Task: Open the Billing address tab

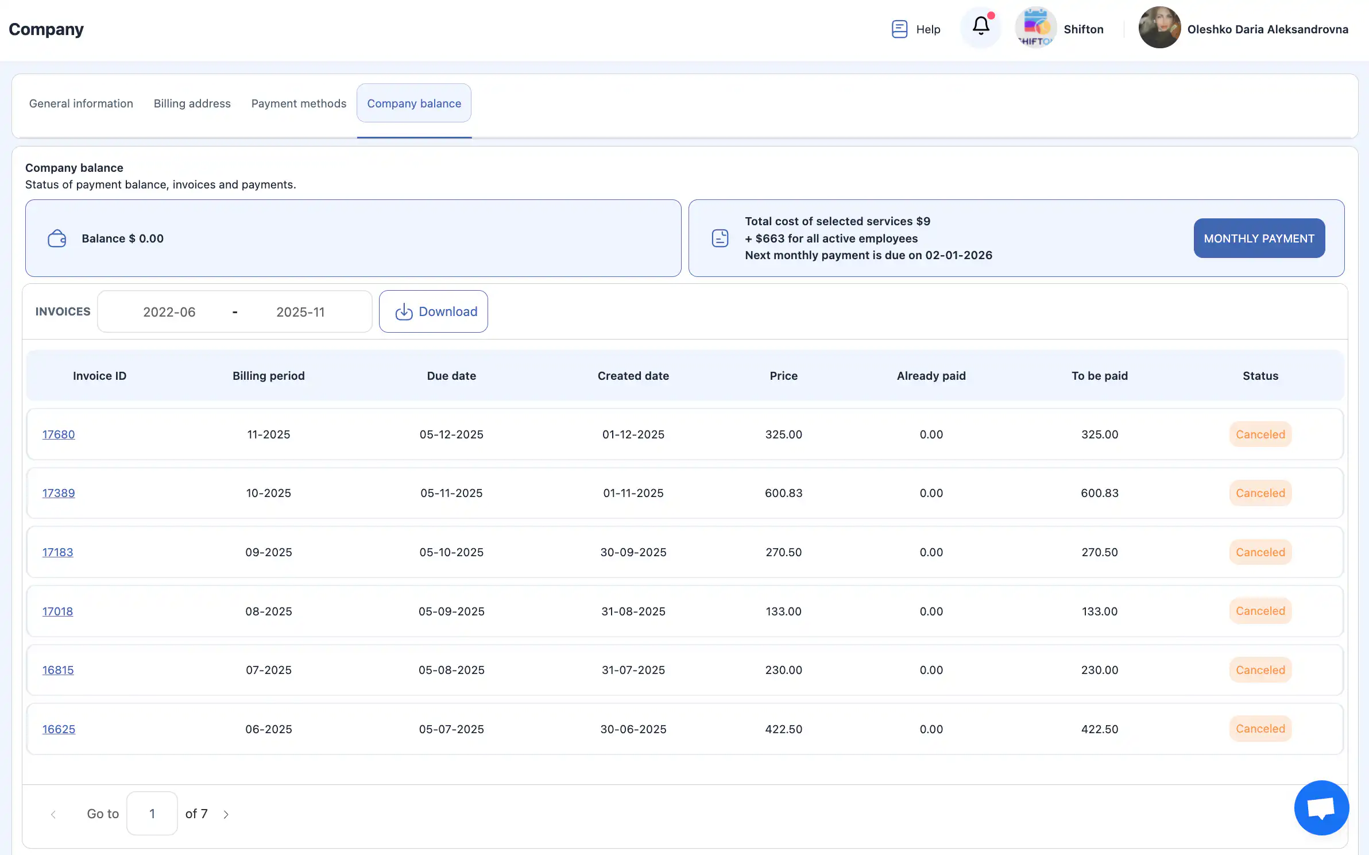Action: click(192, 103)
